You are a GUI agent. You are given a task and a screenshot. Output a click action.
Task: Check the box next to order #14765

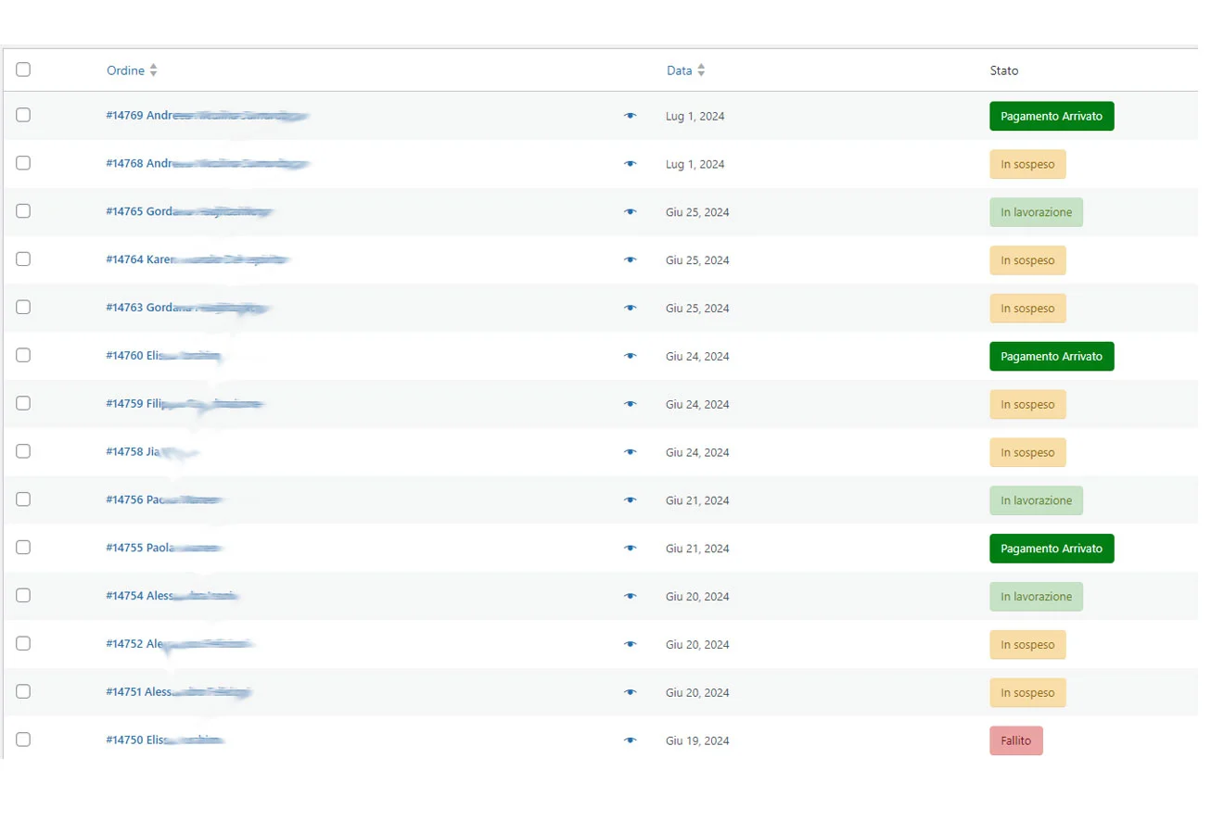point(23,211)
